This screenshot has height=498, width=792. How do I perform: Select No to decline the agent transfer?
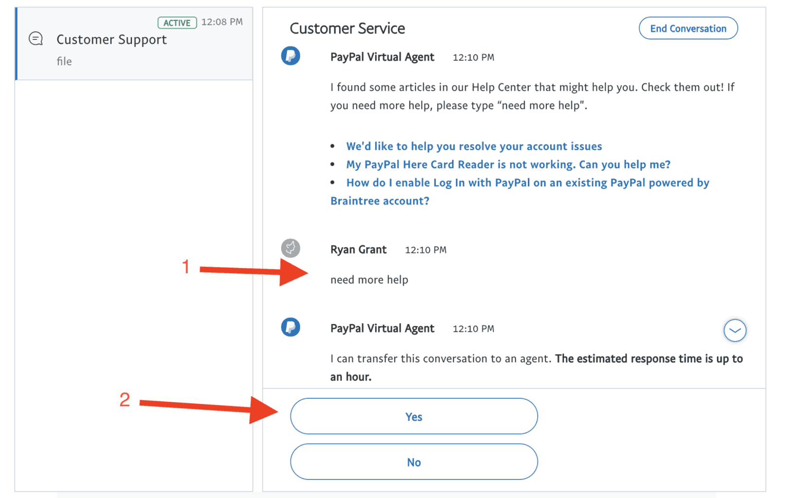click(x=414, y=462)
